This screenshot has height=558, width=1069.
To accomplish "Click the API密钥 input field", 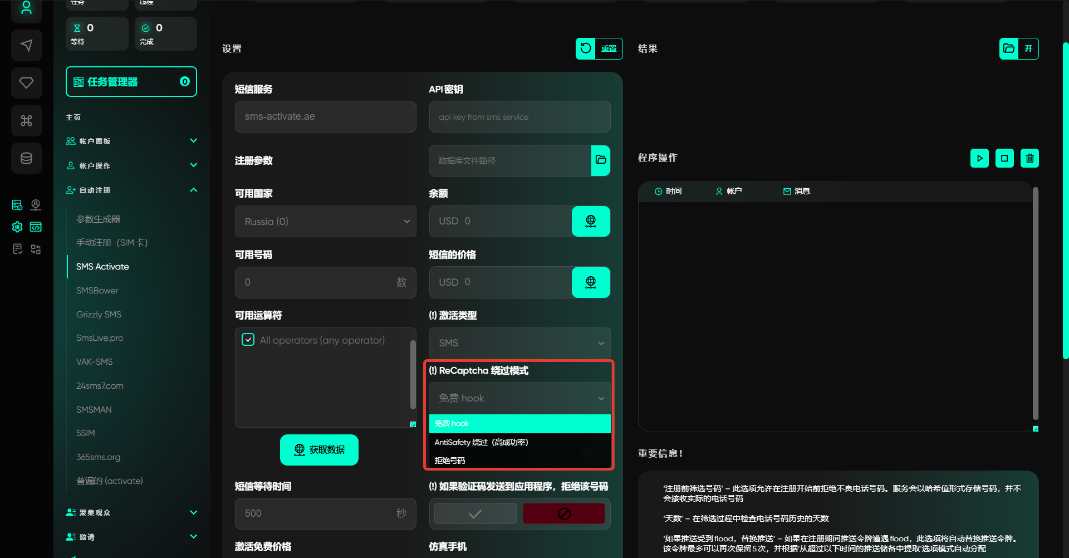I will click(x=519, y=117).
